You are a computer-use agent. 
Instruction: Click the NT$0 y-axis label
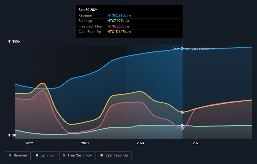click(x=12, y=135)
